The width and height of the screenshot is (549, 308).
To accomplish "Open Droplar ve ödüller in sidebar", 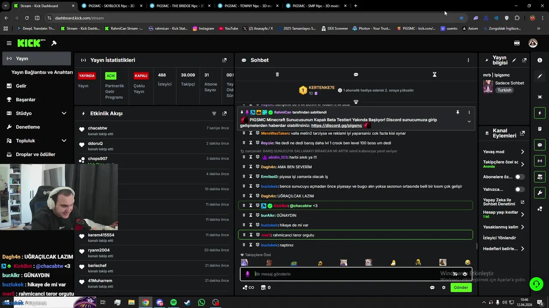I will click(x=36, y=154).
